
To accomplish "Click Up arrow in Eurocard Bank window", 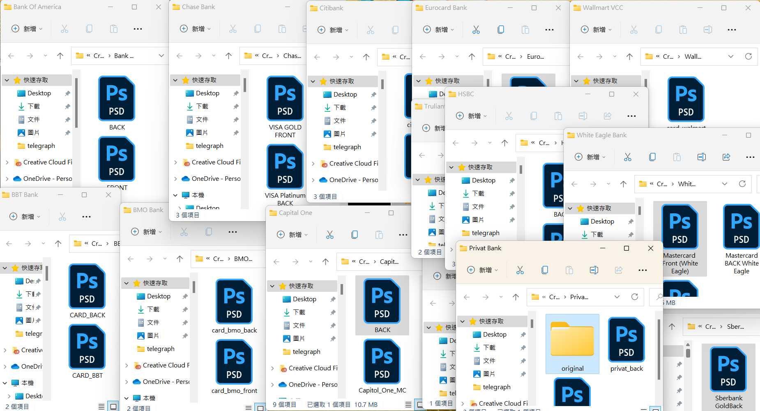I will [472, 56].
